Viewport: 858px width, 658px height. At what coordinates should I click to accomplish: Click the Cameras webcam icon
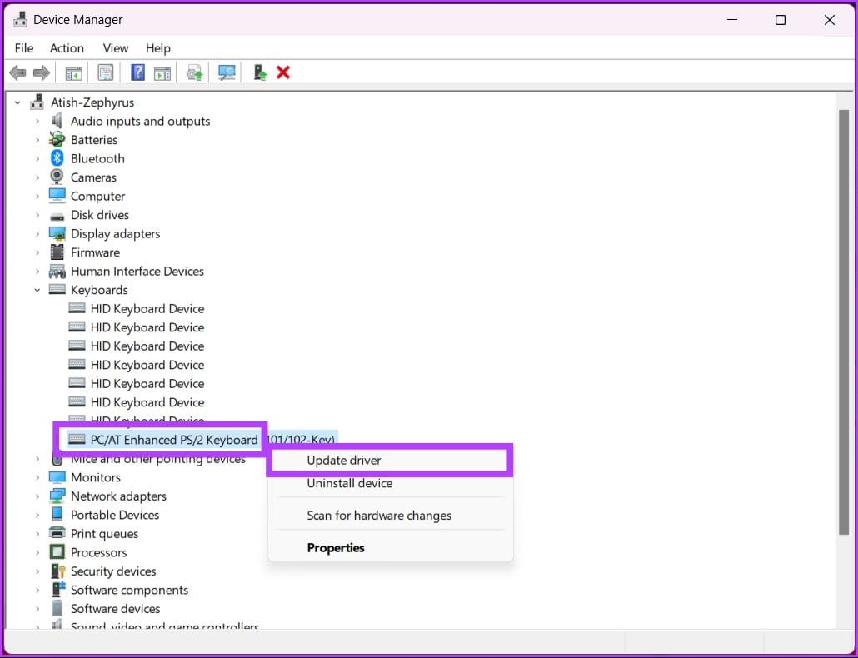point(57,177)
